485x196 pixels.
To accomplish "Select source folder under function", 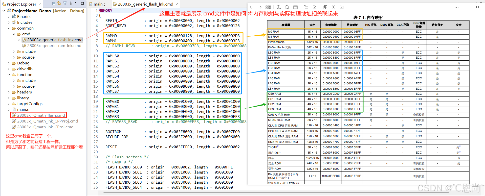I will pyautogui.click(x=28, y=86).
